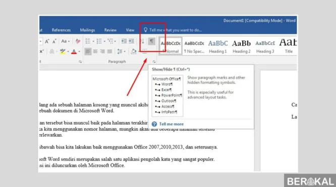Click the Decrease Indent icon
This screenshot has height=187, width=336.
[124, 41]
